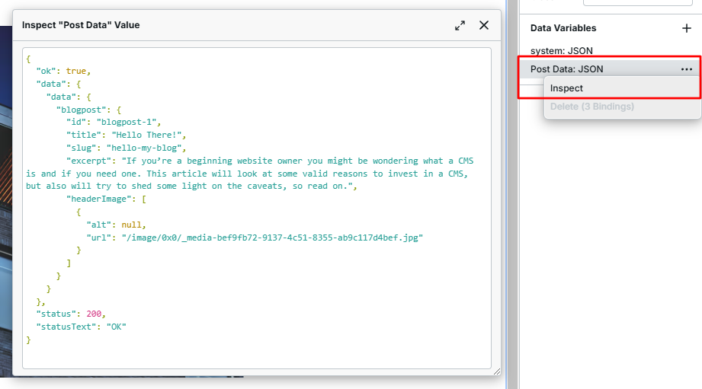Click the "slug": "hello-my-blog" value
The width and height of the screenshot is (702, 389).
[x=145, y=148]
